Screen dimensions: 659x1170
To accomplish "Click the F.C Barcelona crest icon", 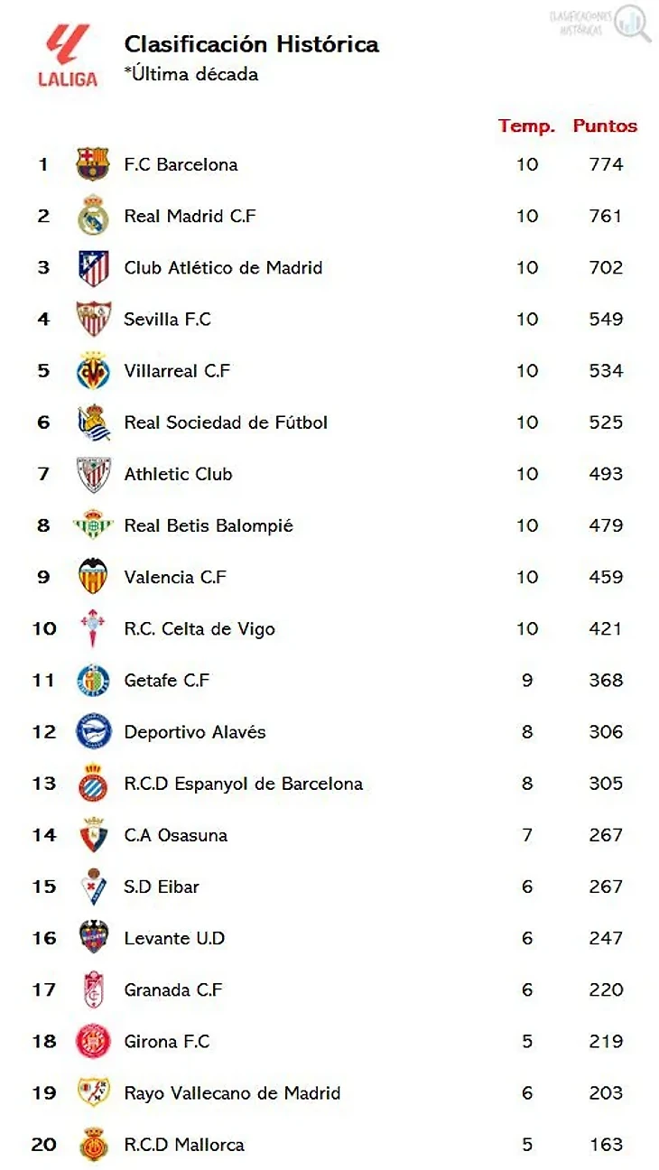I will [93, 164].
